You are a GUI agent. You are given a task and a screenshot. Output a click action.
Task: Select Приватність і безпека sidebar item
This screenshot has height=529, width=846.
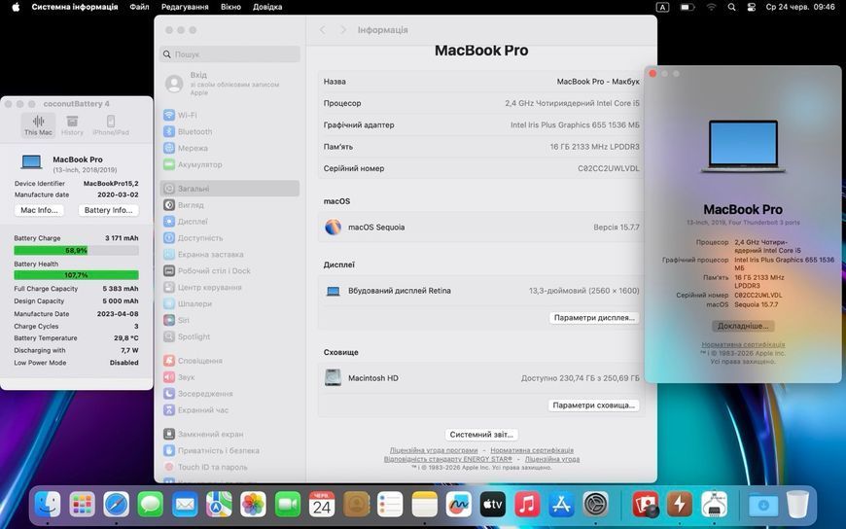229,450
